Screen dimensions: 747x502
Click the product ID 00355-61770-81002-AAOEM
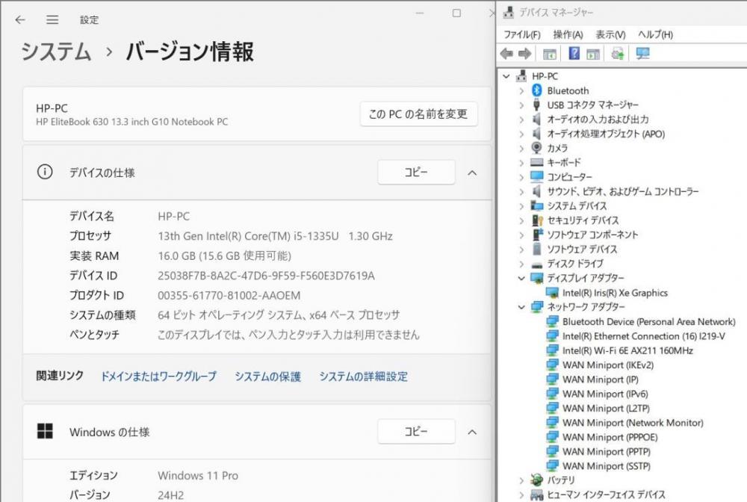click(229, 296)
